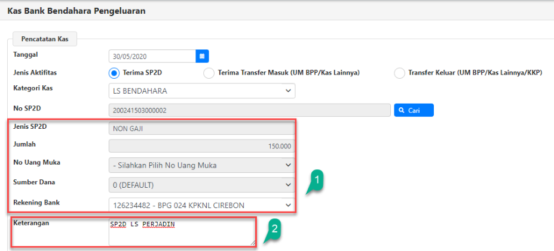Click the Tanggal date input field
Image resolution: width=554 pixels, height=251 pixels.
[x=152, y=55]
